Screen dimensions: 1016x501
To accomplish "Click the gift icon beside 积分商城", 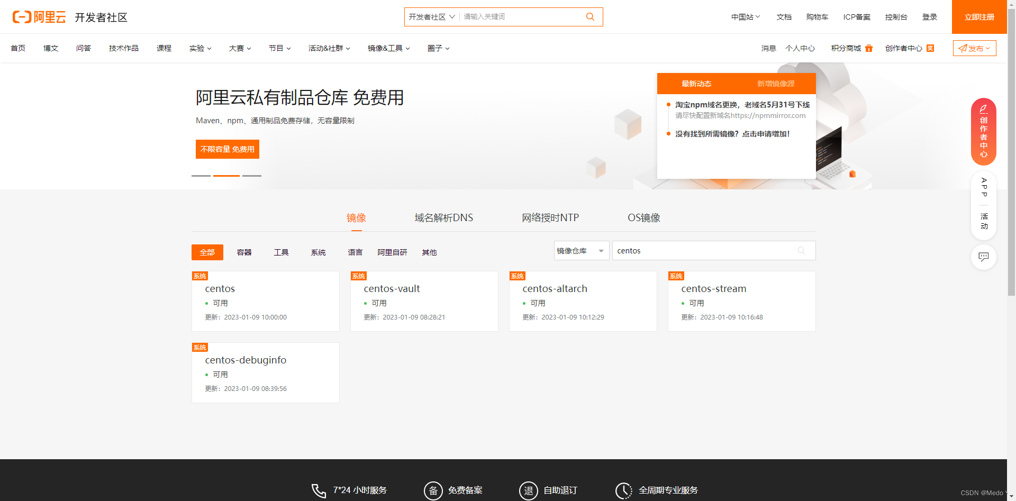I will (x=869, y=48).
